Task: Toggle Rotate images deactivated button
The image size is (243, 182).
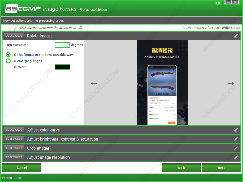Action: [x=14, y=36]
